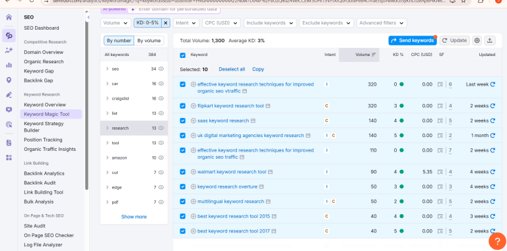Image resolution: width=507 pixels, height=251 pixels.
Task: Click the Copy link
Action: (258, 69)
